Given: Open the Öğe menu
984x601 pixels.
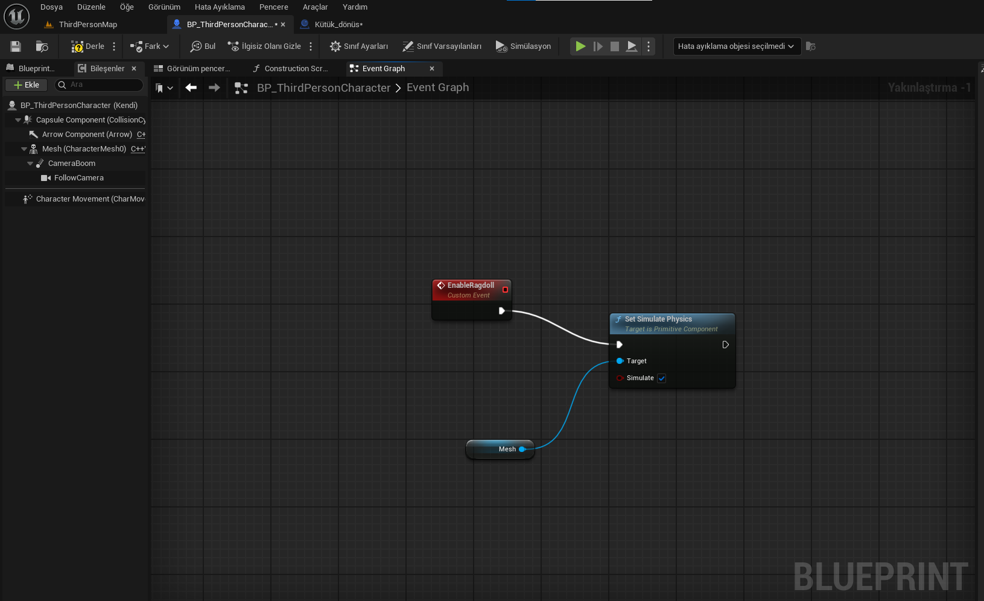Looking at the screenshot, I should (x=127, y=7).
